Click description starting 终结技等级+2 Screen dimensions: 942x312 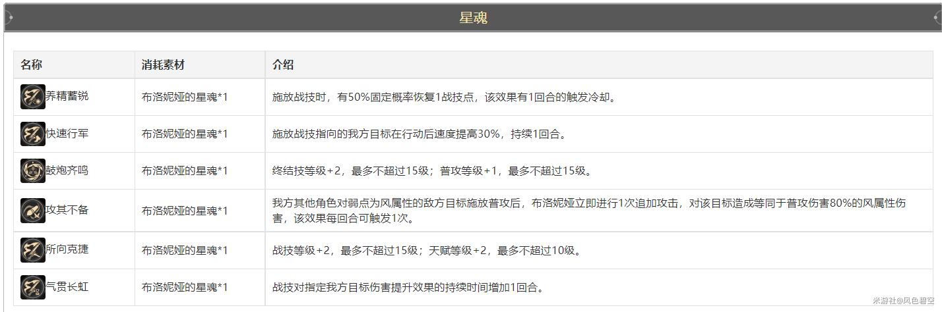click(432, 171)
